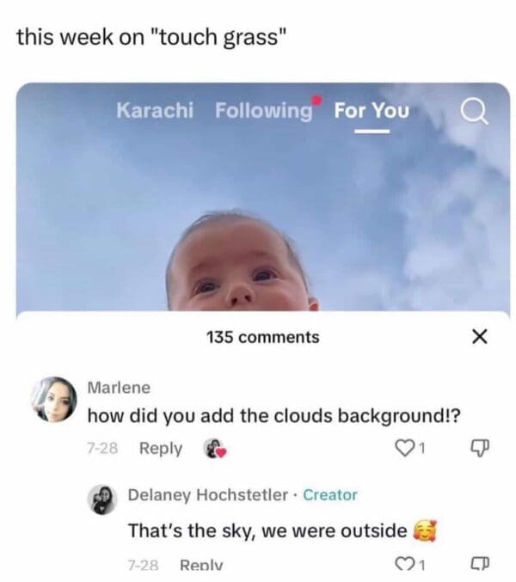Viewport: 516px width, 582px height.
Task: Tap the small liked-by-creator avatar badge
Action: (215, 449)
